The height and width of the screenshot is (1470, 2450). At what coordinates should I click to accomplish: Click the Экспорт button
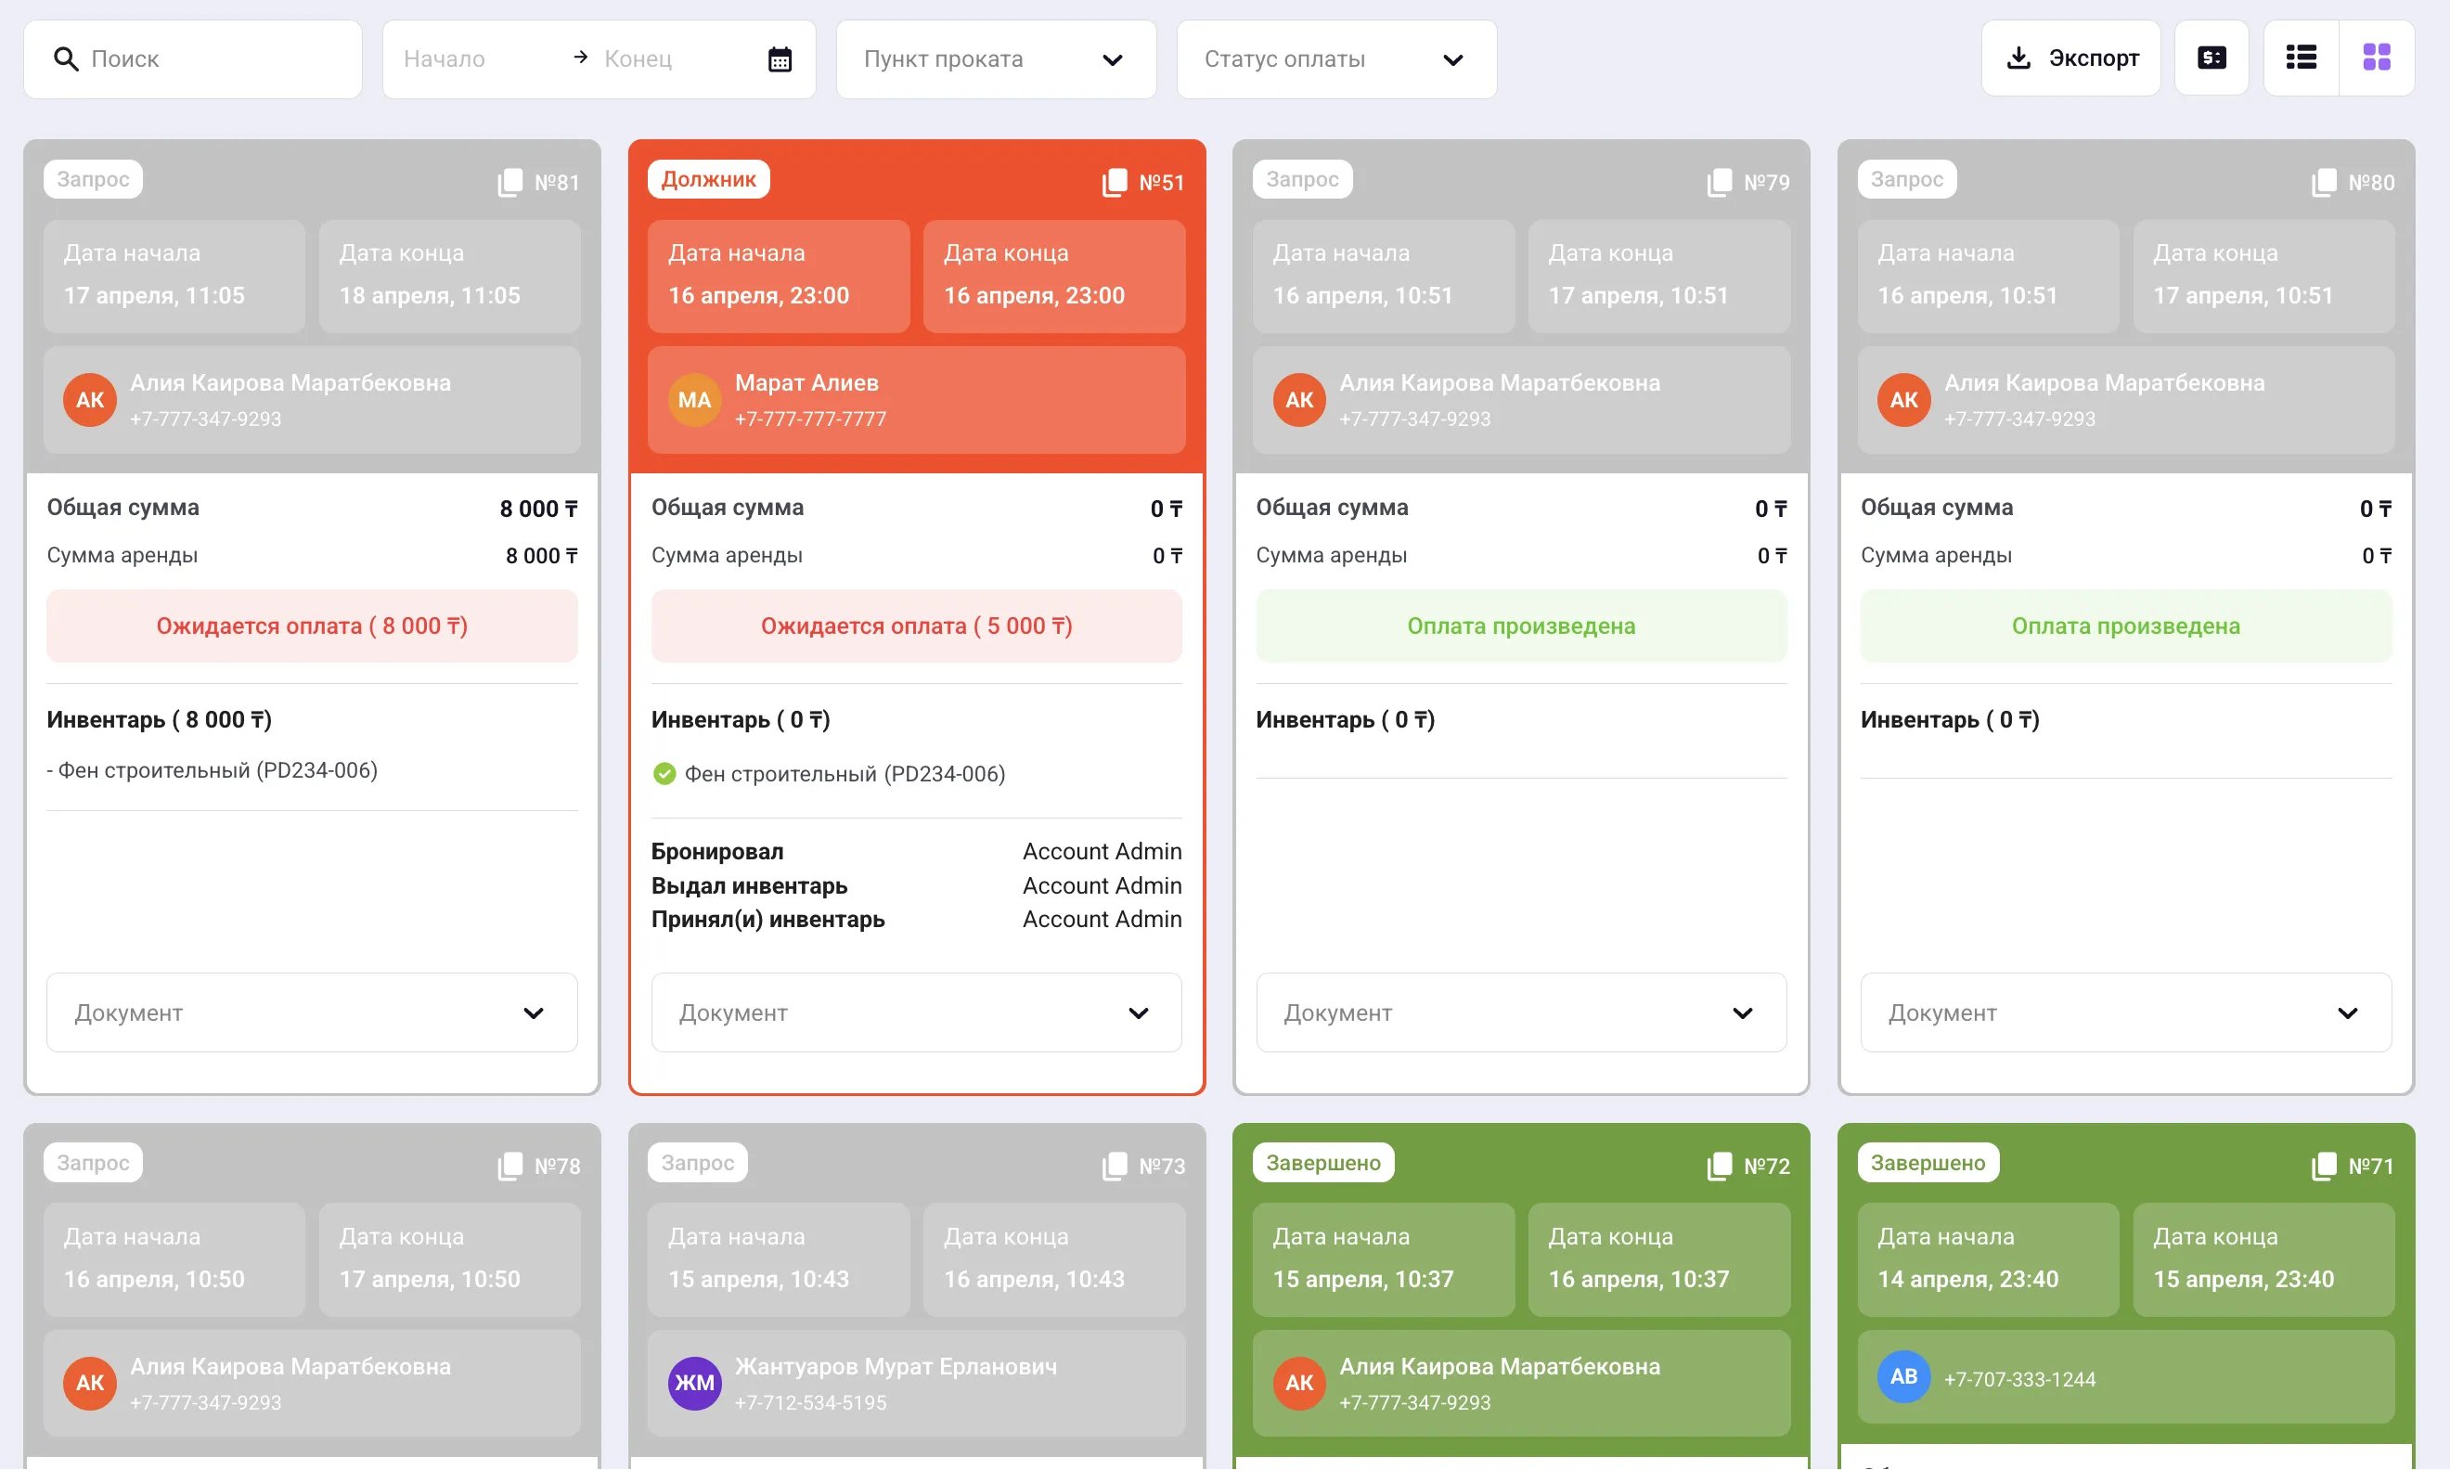click(2070, 58)
